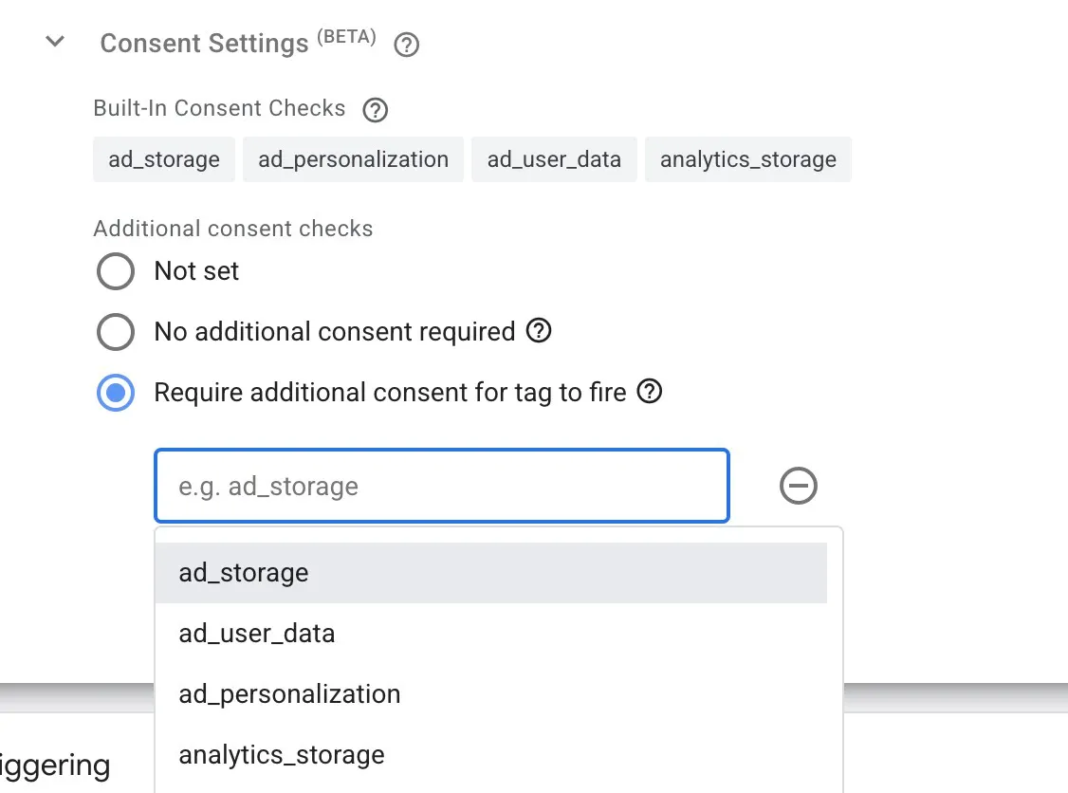Viewport: 1068px width, 793px height.
Task: Open help for Require additional consent option
Action: tap(650, 392)
